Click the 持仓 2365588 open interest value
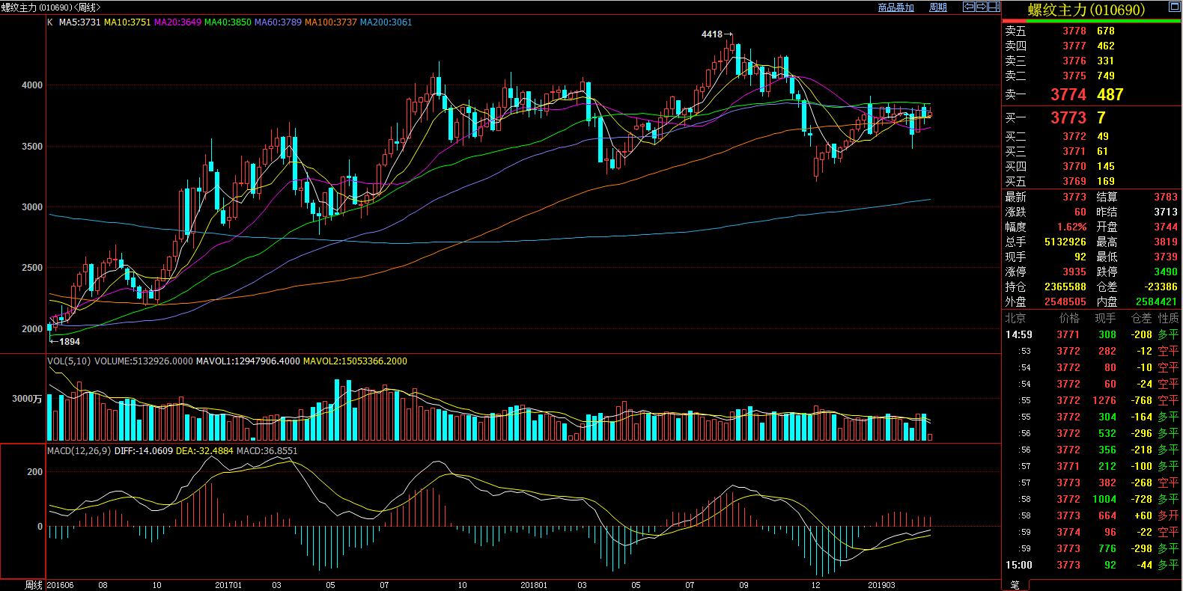This screenshot has height=591, width=1183. click(1065, 287)
